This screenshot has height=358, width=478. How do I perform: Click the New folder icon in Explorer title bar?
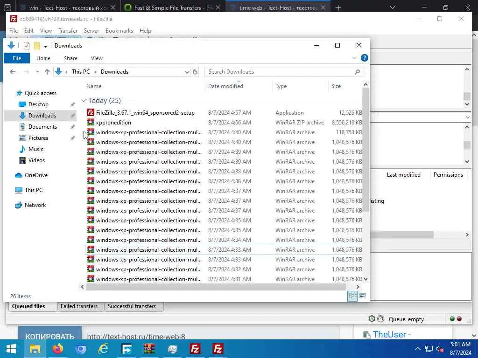point(37,46)
